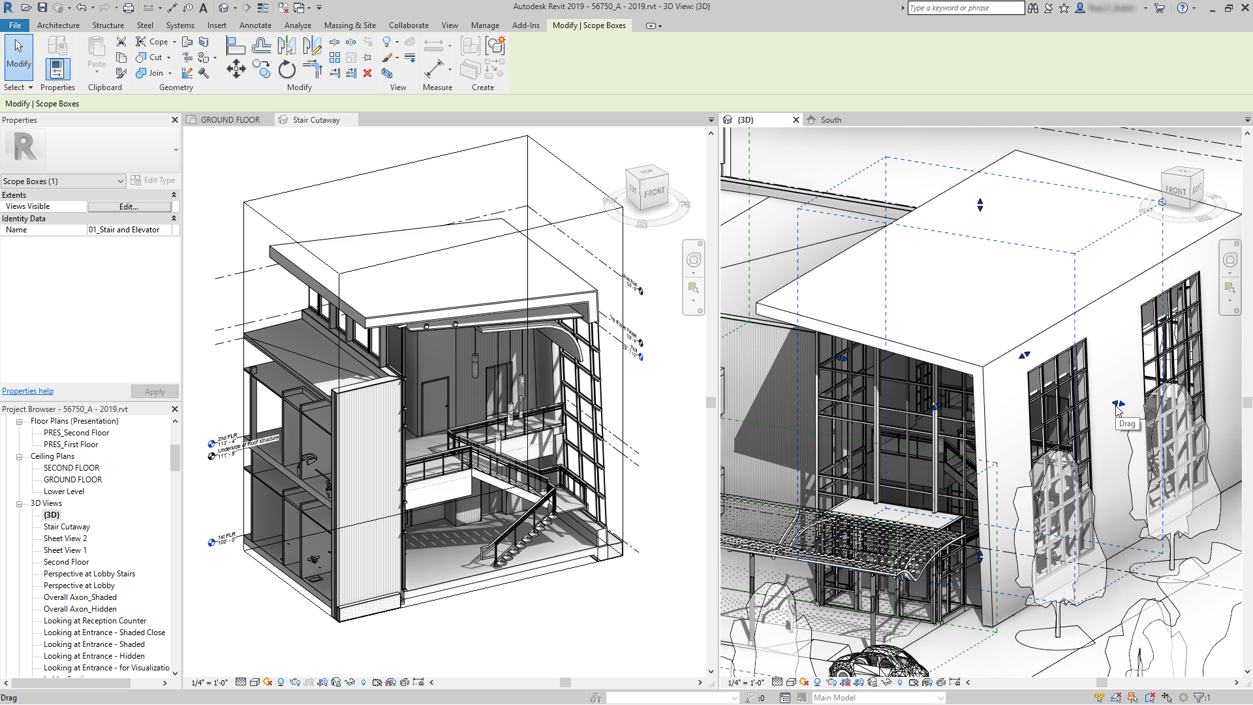
Task: Toggle shadows in left view control bar
Action: (x=281, y=682)
